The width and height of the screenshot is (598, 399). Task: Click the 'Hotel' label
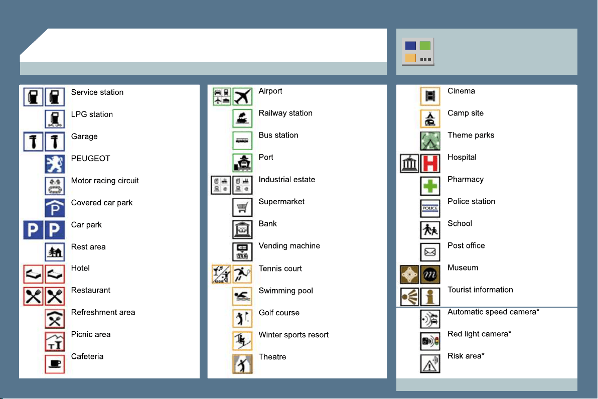tap(80, 268)
